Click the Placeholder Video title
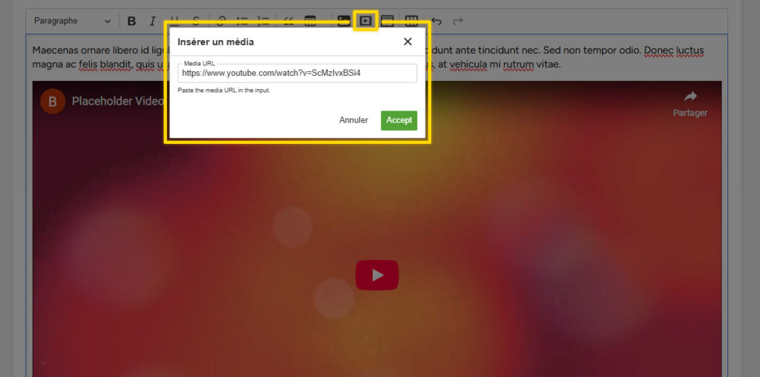 tap(118, 101)
